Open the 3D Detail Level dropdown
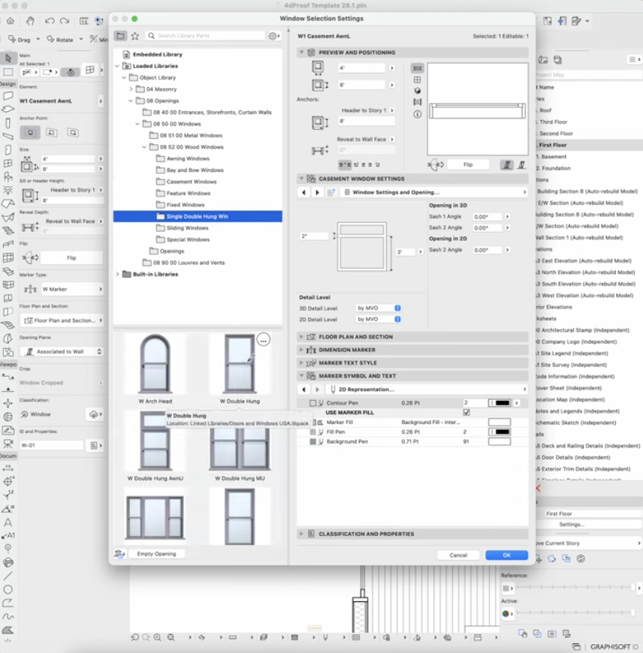The image size is (643, 653). pyautogui.click(x=378, y=308)
